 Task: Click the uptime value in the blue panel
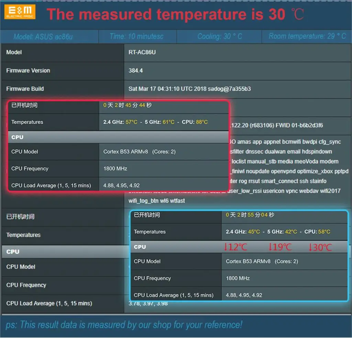coord(250,215)
